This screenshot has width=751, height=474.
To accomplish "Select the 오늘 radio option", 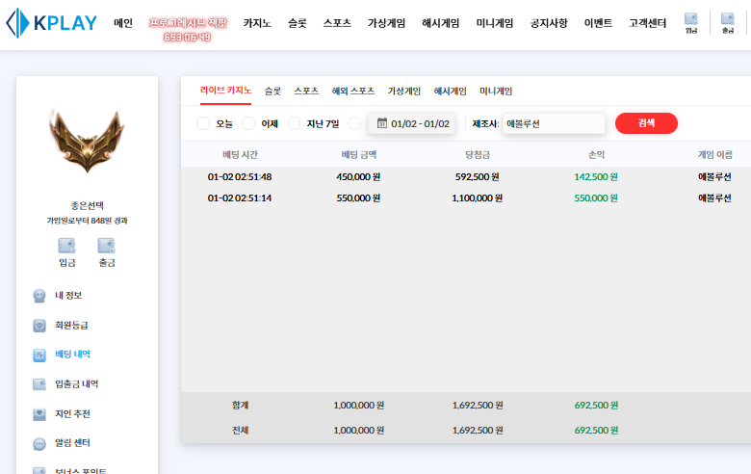I will 203,123.
